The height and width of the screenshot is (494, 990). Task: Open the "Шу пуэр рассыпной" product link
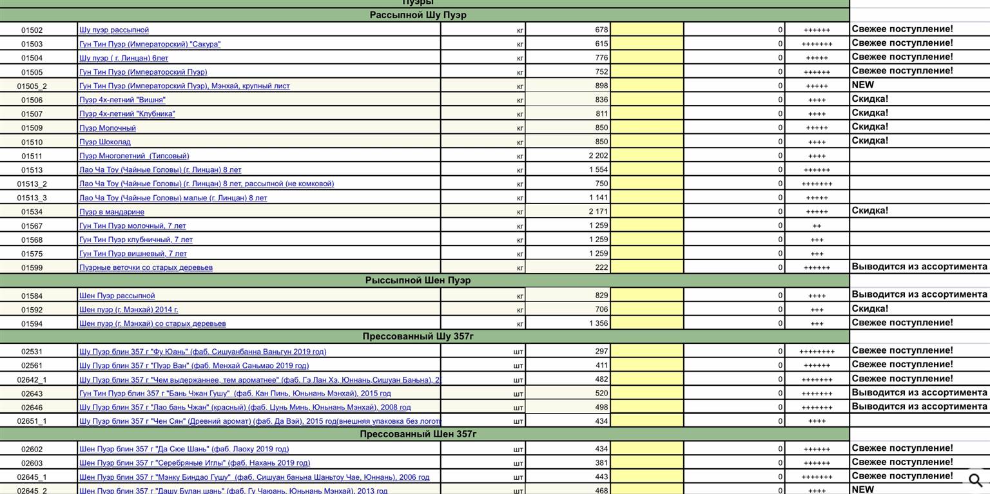(114, 30)
